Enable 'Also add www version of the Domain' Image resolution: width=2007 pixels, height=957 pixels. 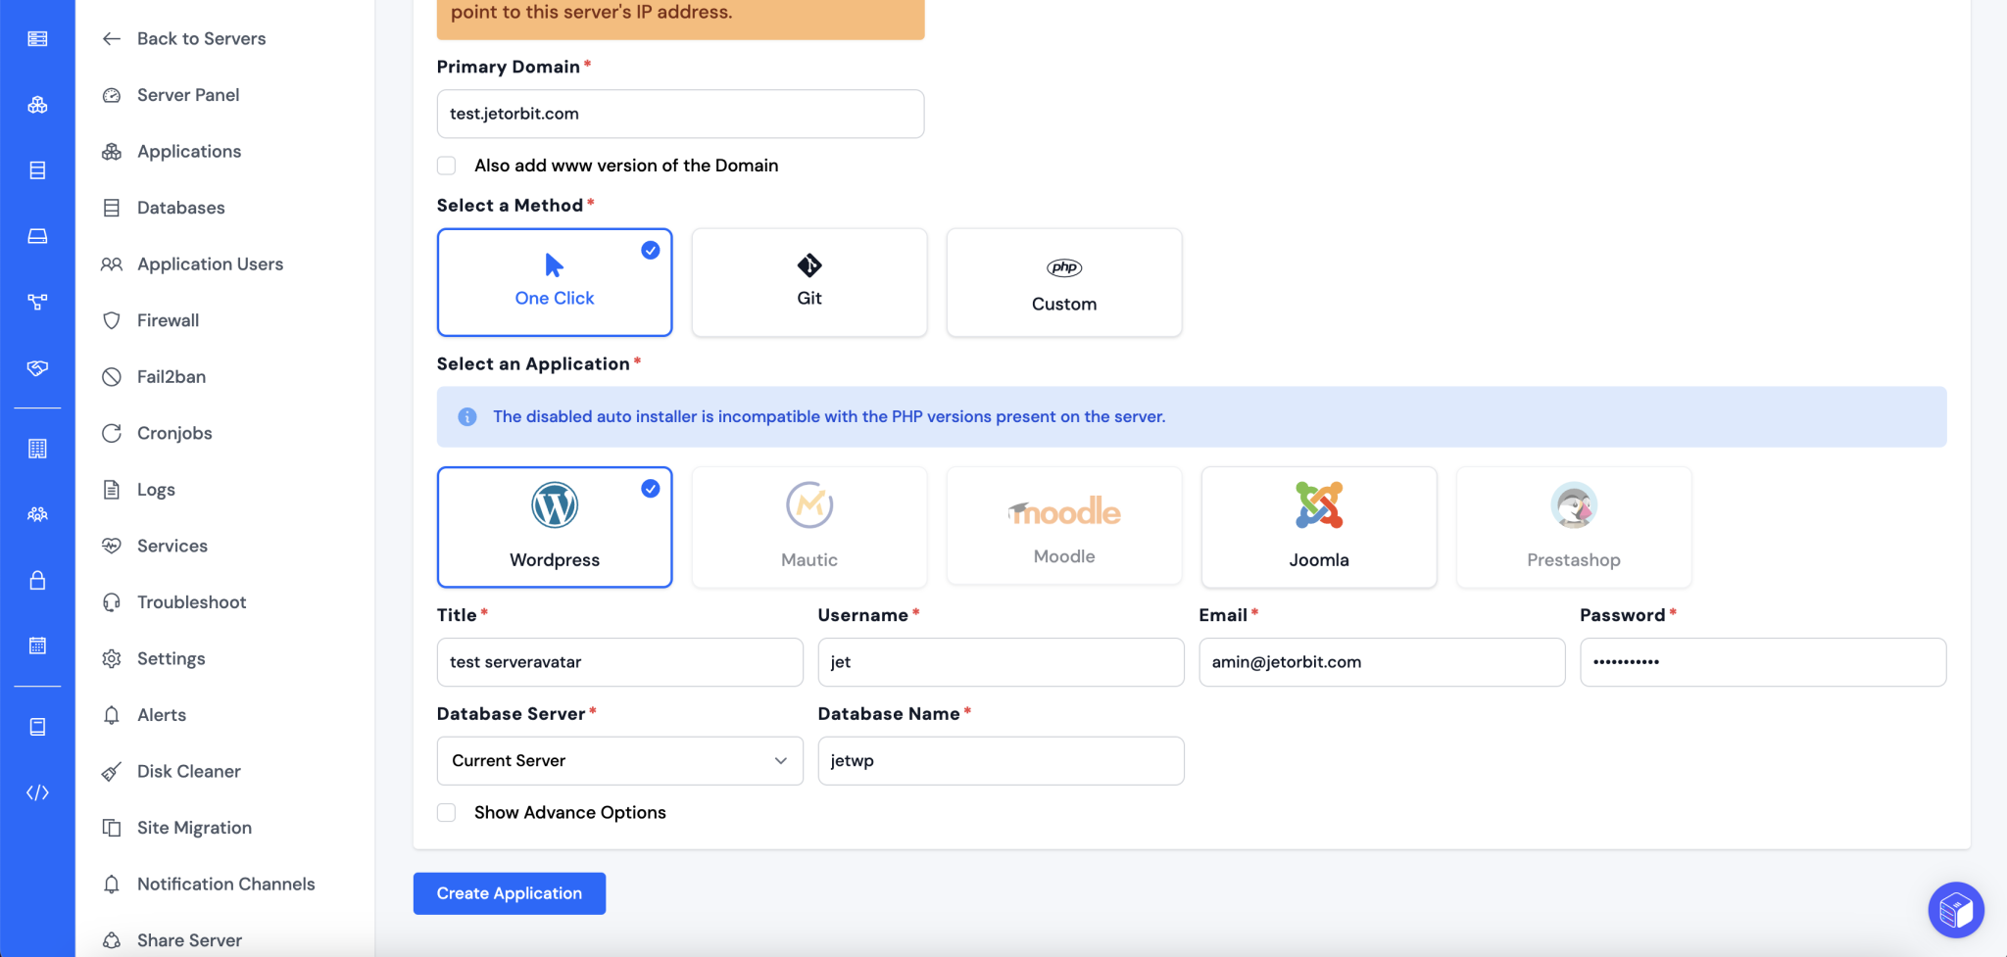pyautogui.click(x=446, y=165)
